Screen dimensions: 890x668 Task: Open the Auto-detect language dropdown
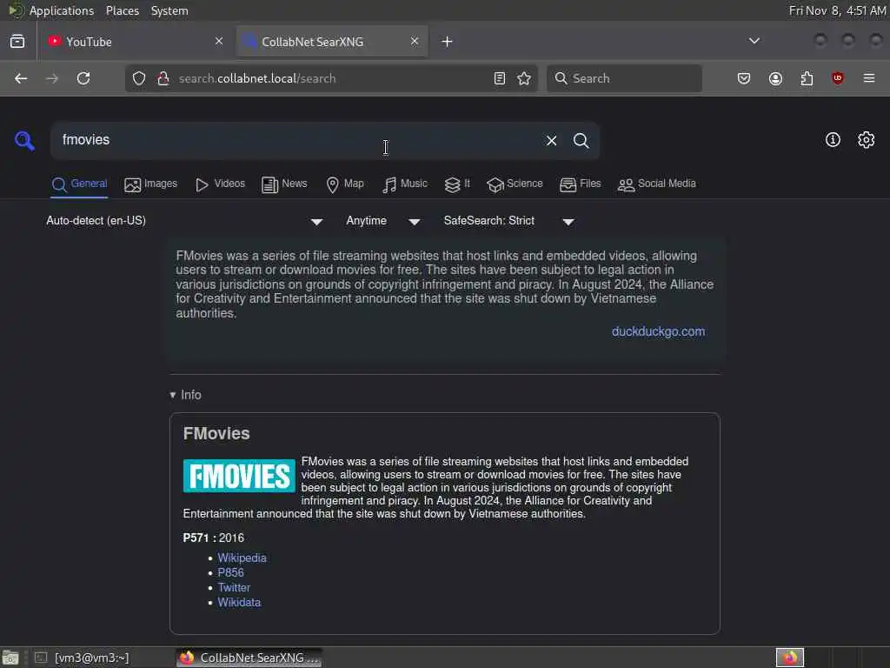[x=184, y=221]
